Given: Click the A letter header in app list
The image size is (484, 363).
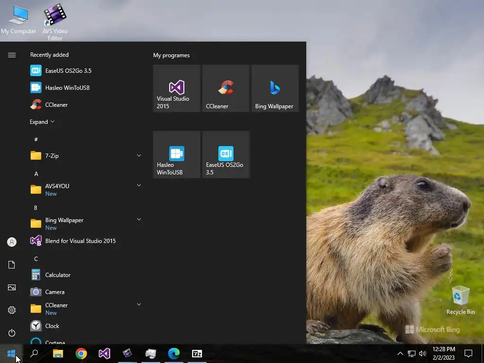Looking at the screenshot, I should (x=36, y=174).
